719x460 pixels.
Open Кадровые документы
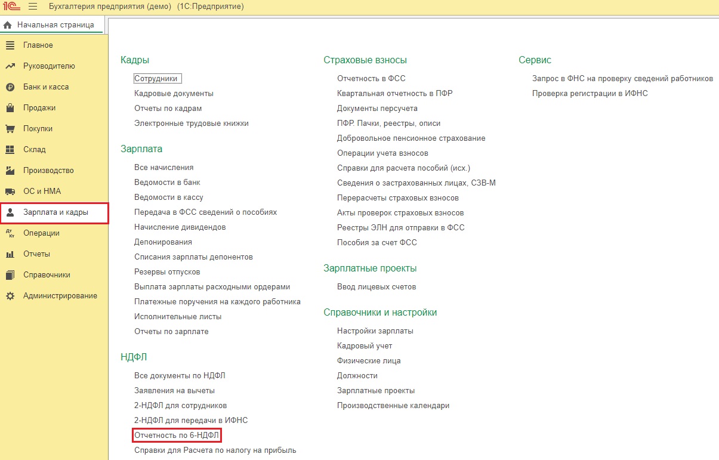[174, 94]
